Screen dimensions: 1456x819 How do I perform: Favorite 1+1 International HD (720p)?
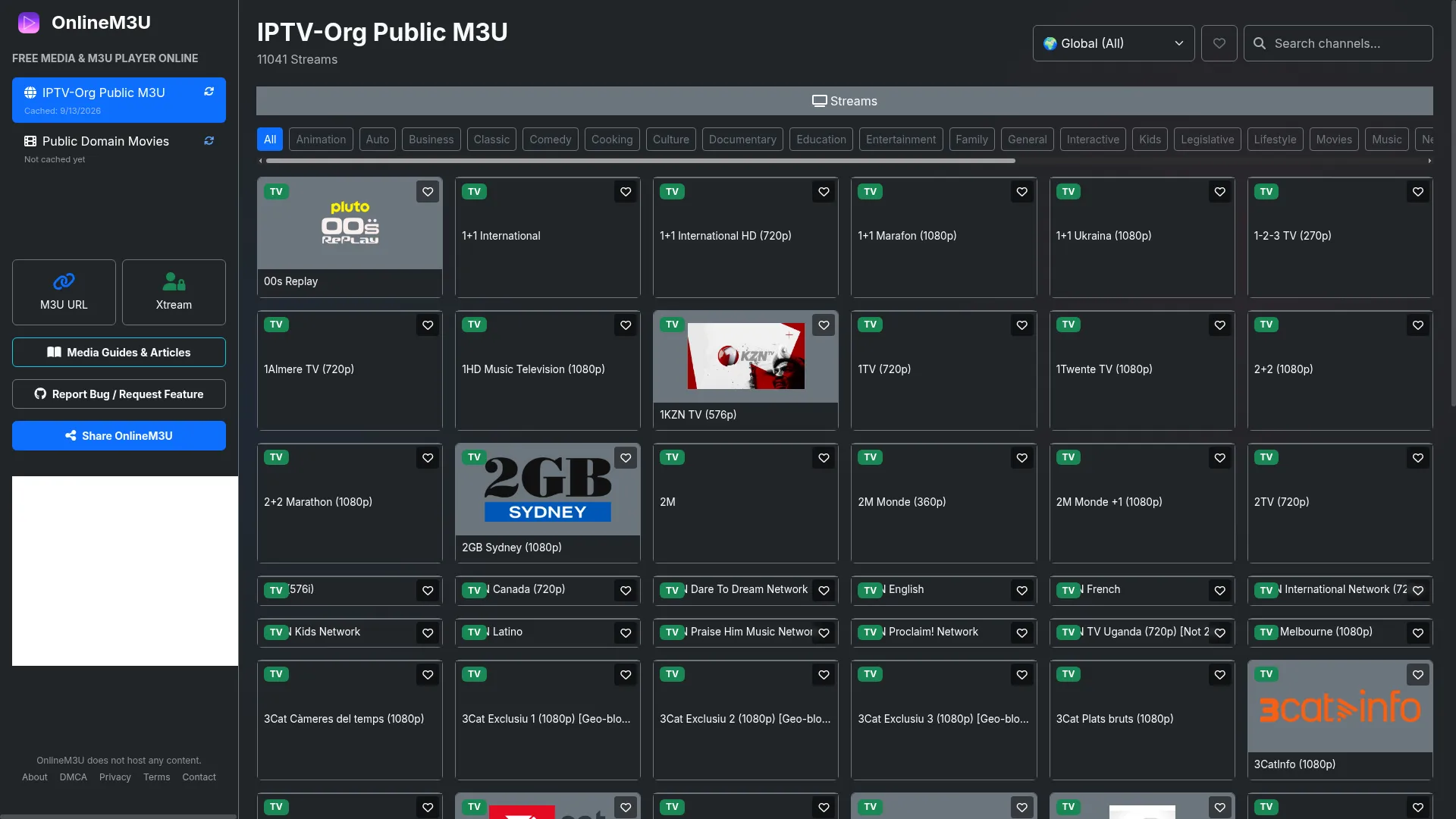point(824,192)
